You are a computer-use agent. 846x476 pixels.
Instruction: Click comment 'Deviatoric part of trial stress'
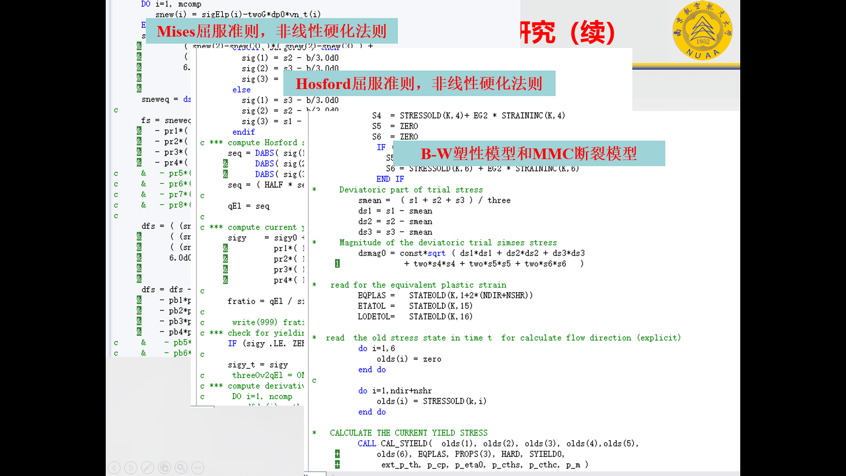411,190
